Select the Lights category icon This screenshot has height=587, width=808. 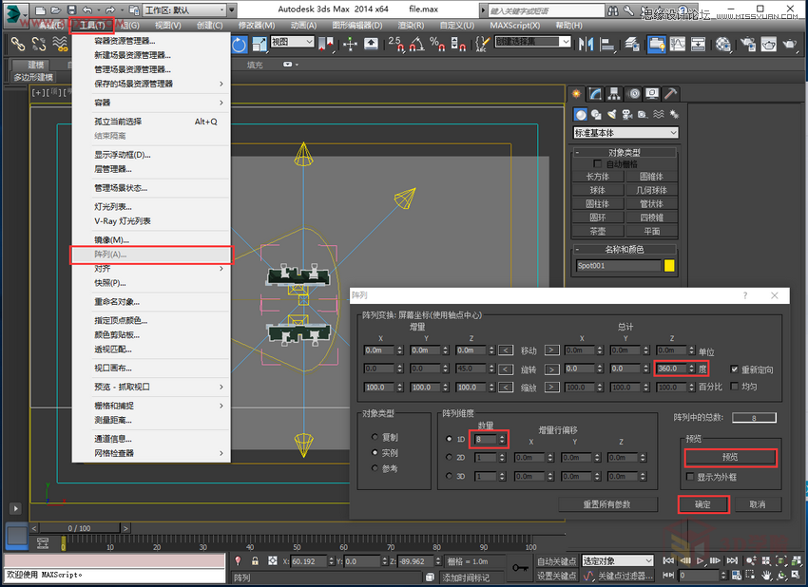611,115
